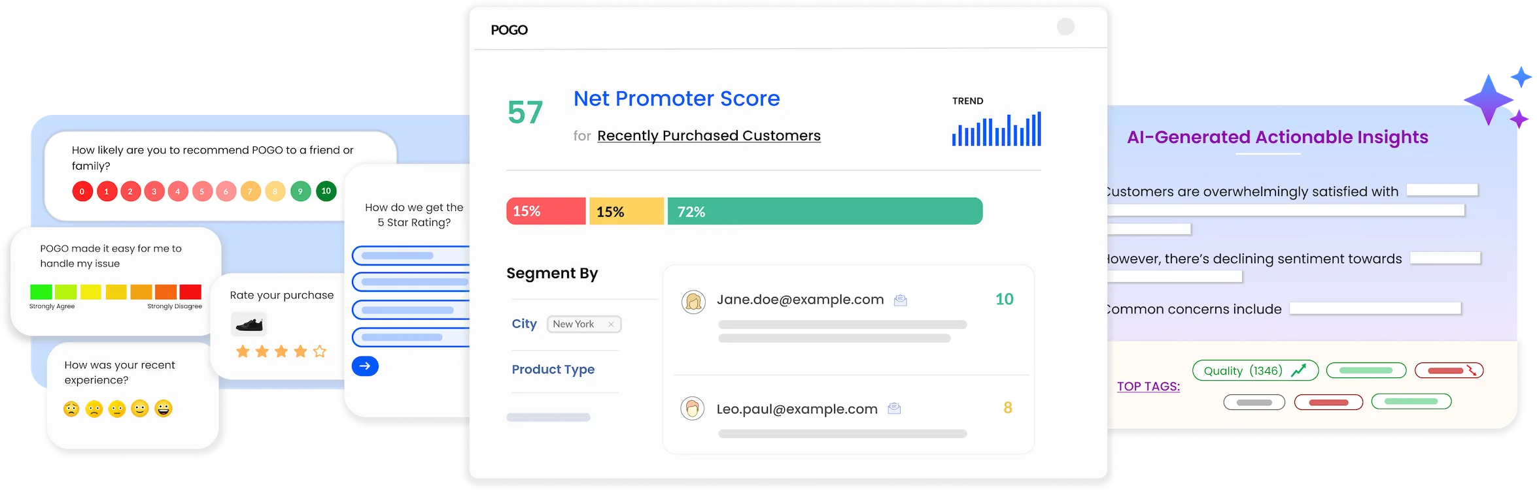Pick the orange swatch next to red
Viewport: 1537px width, 491px height.
[165, 292]
